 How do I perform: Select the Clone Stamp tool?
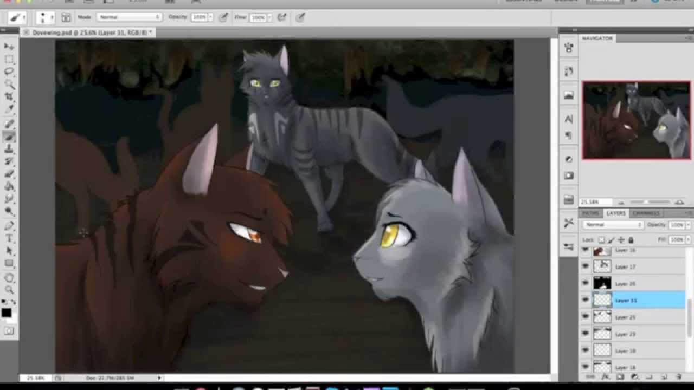(x=9, y=149)
